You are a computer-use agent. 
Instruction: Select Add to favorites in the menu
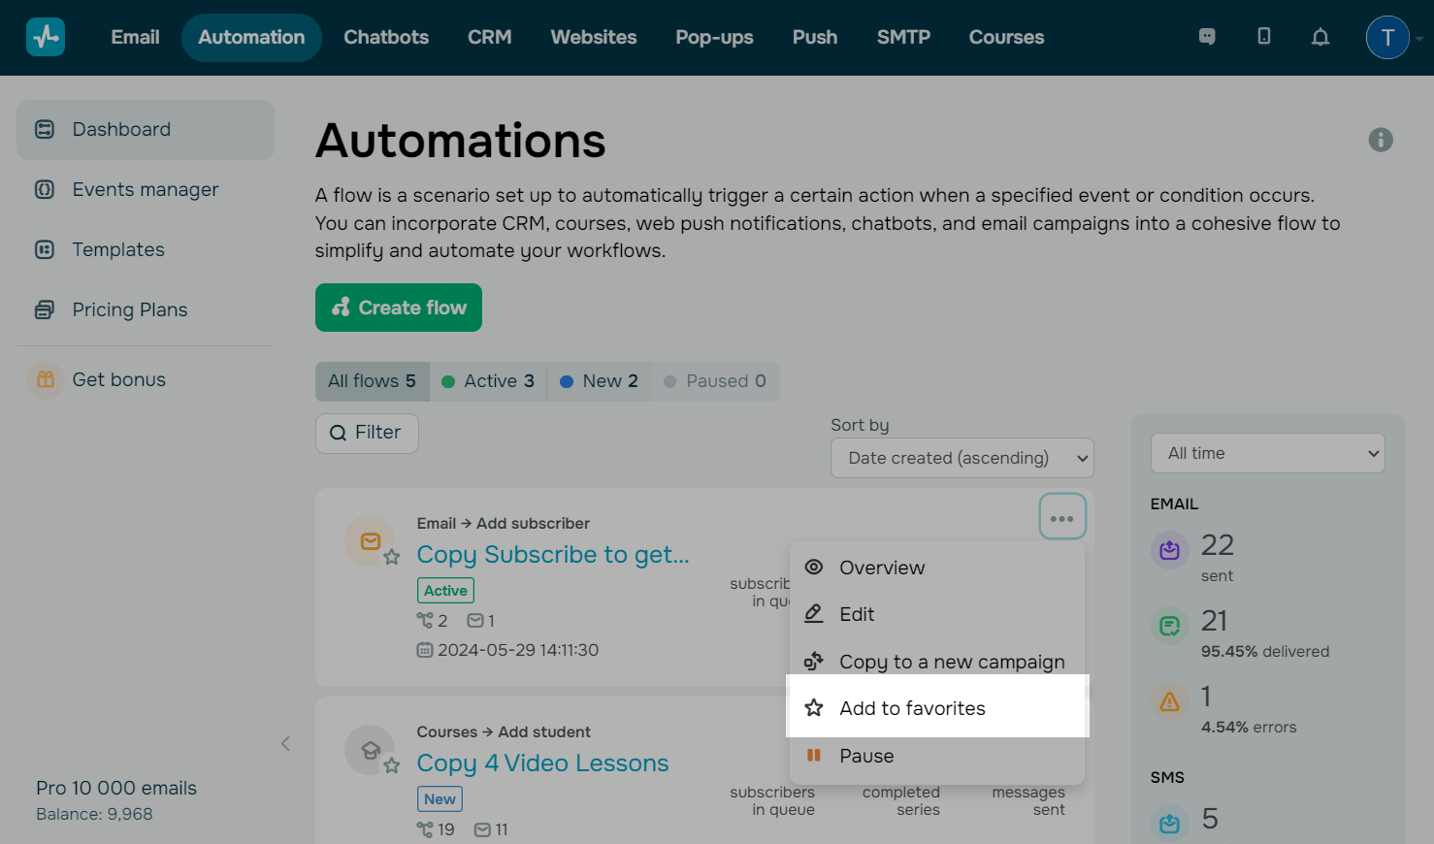912,708
